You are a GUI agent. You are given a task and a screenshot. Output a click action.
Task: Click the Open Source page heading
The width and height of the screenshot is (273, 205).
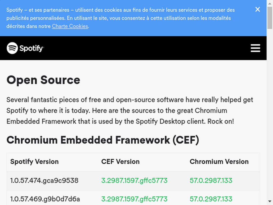[x=43, y=80]
